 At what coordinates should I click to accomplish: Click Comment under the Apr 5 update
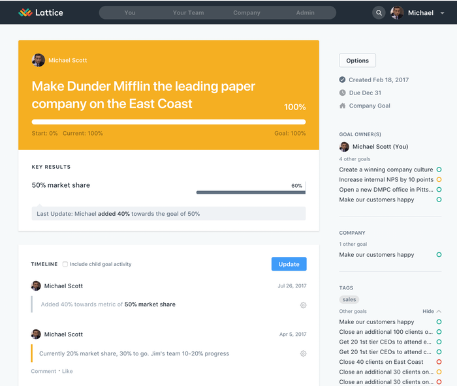44,371
